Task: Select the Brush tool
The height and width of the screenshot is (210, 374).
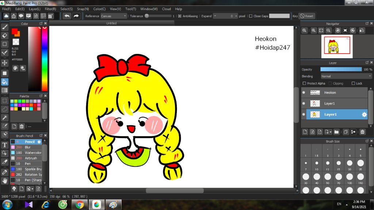Action: pyautogui.click(x=4, y=27)
